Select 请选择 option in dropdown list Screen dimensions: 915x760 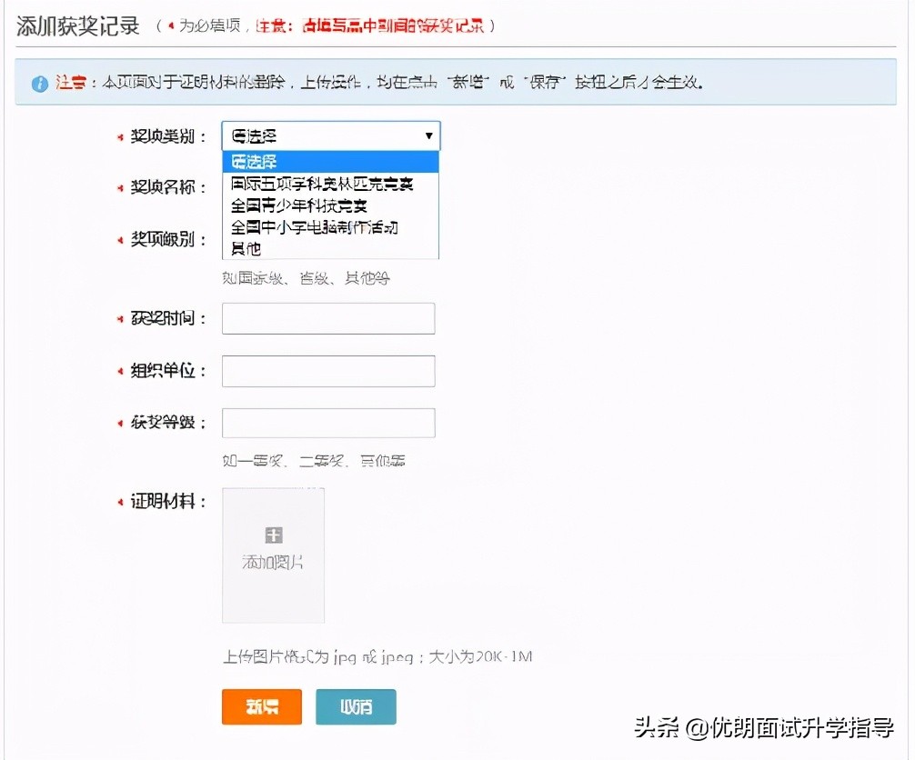click(330, 162)
